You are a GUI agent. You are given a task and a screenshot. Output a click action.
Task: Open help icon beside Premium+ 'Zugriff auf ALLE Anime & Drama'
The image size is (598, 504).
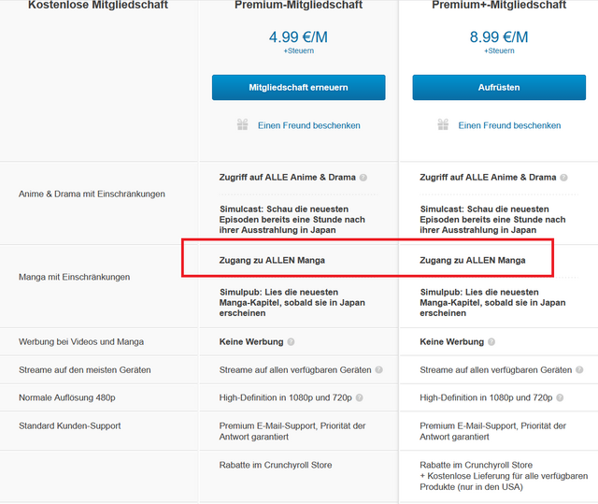click(564, 178)
